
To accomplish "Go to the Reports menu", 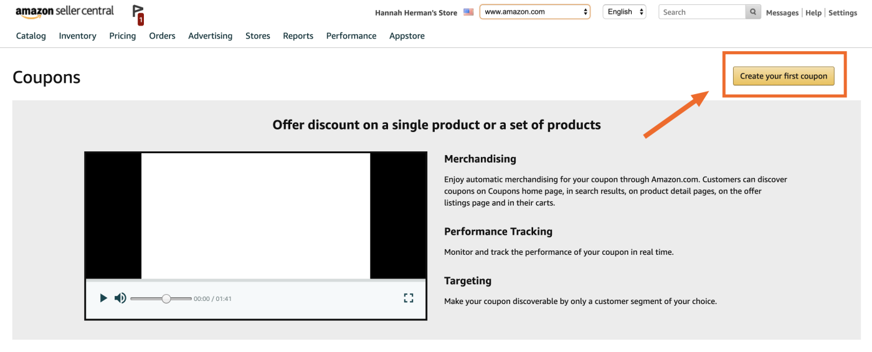I will coord(298,36).
